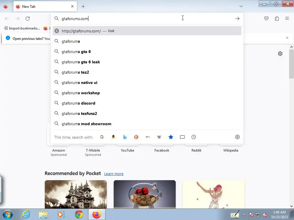The width and height of the screenshot is (294, 220).
Task: Open the list all tabs chevron
Action: coord(241,6)
